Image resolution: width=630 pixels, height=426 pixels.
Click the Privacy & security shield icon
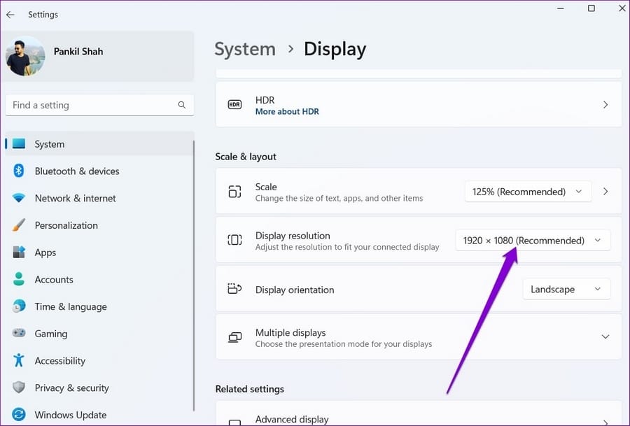pyautogui.click(x=19, y=388)
